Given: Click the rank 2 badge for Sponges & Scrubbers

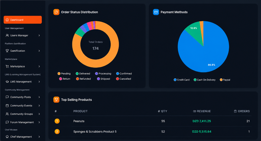Looking at the screenshot, I should (57, 132).
